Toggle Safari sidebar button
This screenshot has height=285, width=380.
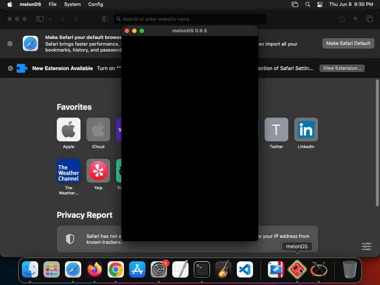click(40, 19)
